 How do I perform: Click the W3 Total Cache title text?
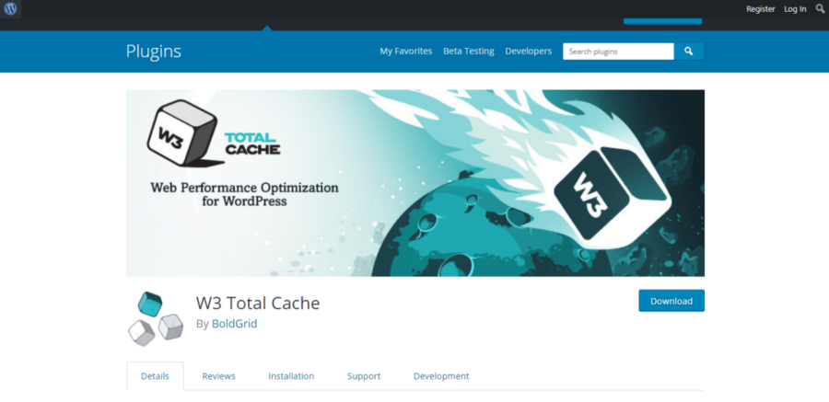258,304
